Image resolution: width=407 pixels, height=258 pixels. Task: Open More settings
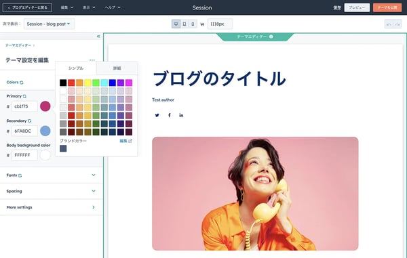pyautogui.click(x=52, y=207)
